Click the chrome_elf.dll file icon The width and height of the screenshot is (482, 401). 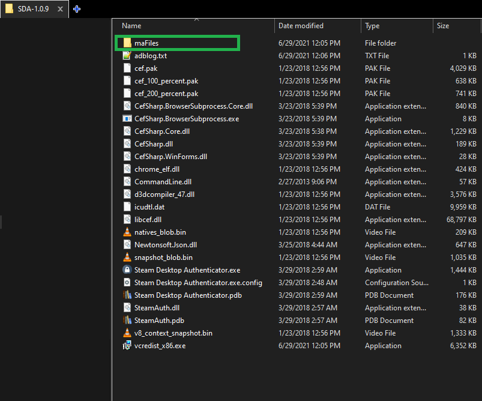pos(127,169)
